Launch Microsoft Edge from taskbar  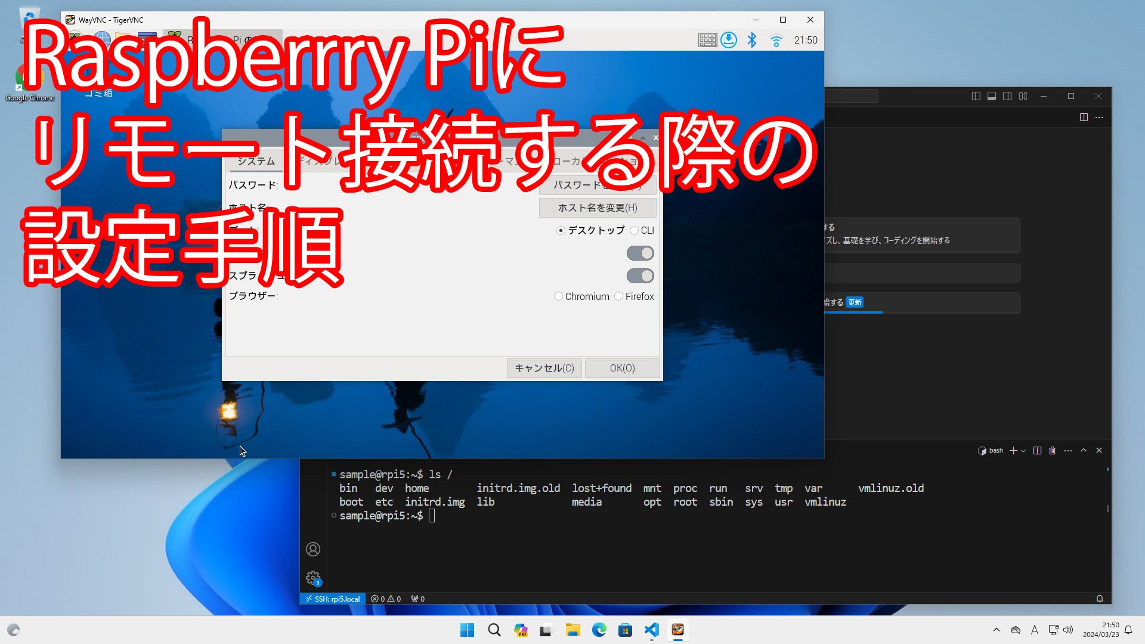599,630
